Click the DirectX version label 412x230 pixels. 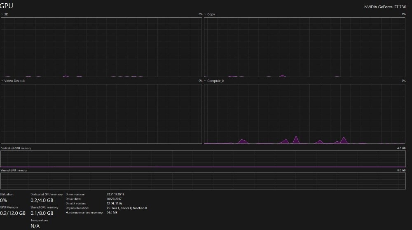[x=76, y=204]
